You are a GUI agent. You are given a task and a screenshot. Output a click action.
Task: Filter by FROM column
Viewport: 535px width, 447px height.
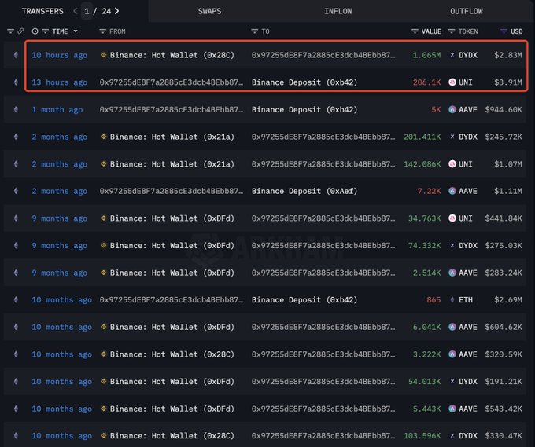[103, 31]
